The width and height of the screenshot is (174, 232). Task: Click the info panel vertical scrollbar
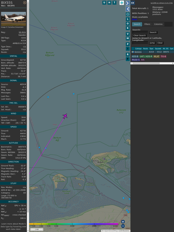28,116
